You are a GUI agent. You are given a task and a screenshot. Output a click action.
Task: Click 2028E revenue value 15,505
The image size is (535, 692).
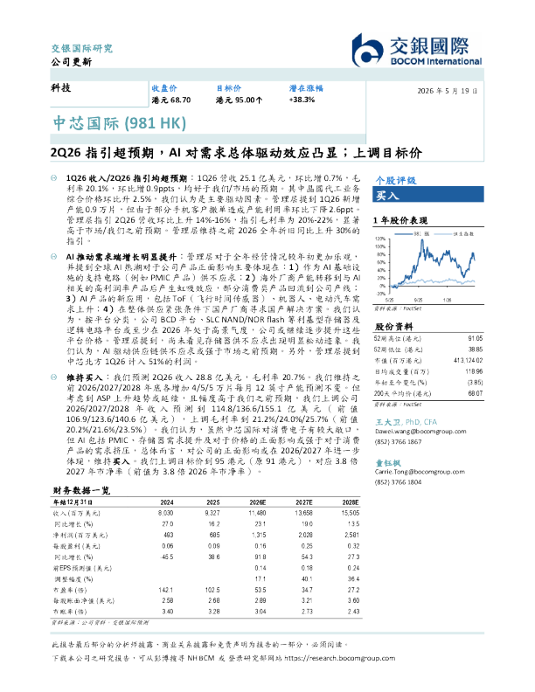[x=351, y=513]
